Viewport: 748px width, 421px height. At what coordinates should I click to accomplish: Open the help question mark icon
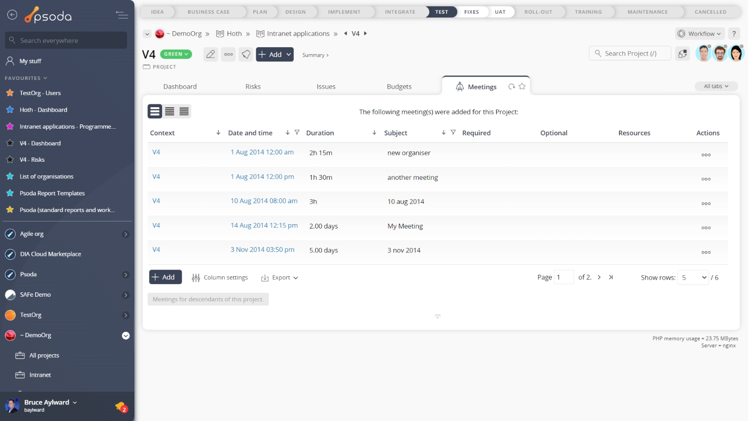click(x=734, y=34)
